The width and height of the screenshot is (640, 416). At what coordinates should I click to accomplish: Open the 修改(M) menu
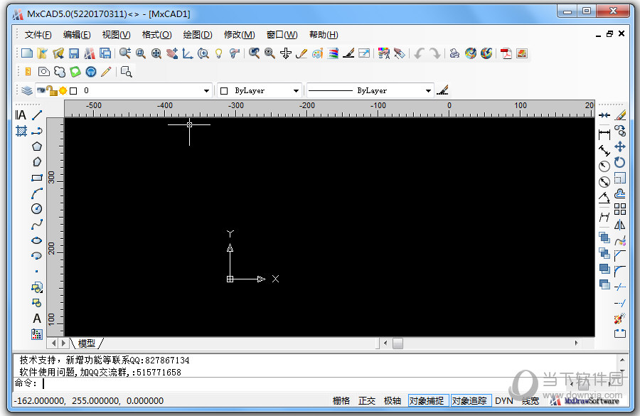(x=239, y=35)
